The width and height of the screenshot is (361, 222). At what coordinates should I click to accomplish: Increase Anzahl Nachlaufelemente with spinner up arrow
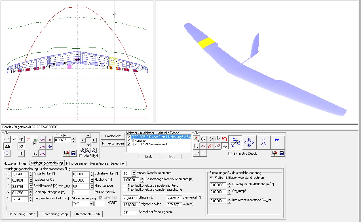(x=134, y=172)
